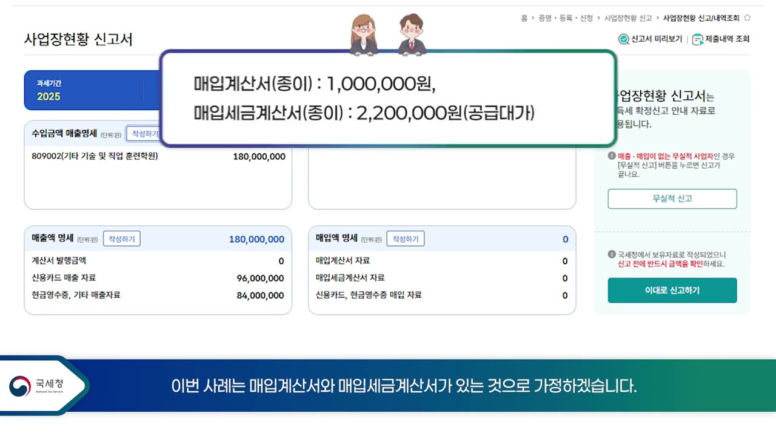Click info icon beside 국세청 보유자료 notice

pos(612,255)
